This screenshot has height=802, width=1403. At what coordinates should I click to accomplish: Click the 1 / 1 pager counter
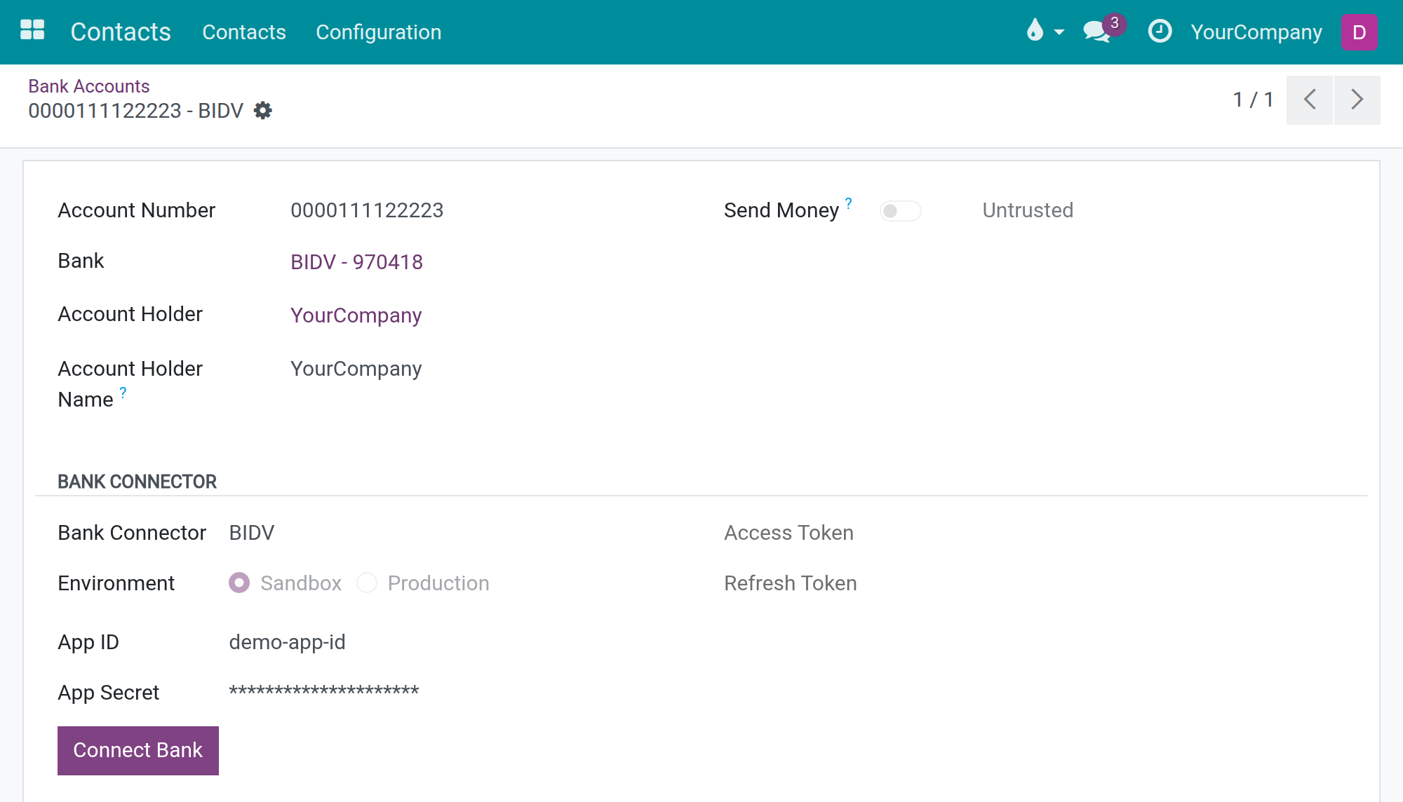[1254, 100]
